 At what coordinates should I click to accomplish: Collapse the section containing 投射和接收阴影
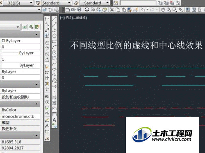(x=36, y=84)
